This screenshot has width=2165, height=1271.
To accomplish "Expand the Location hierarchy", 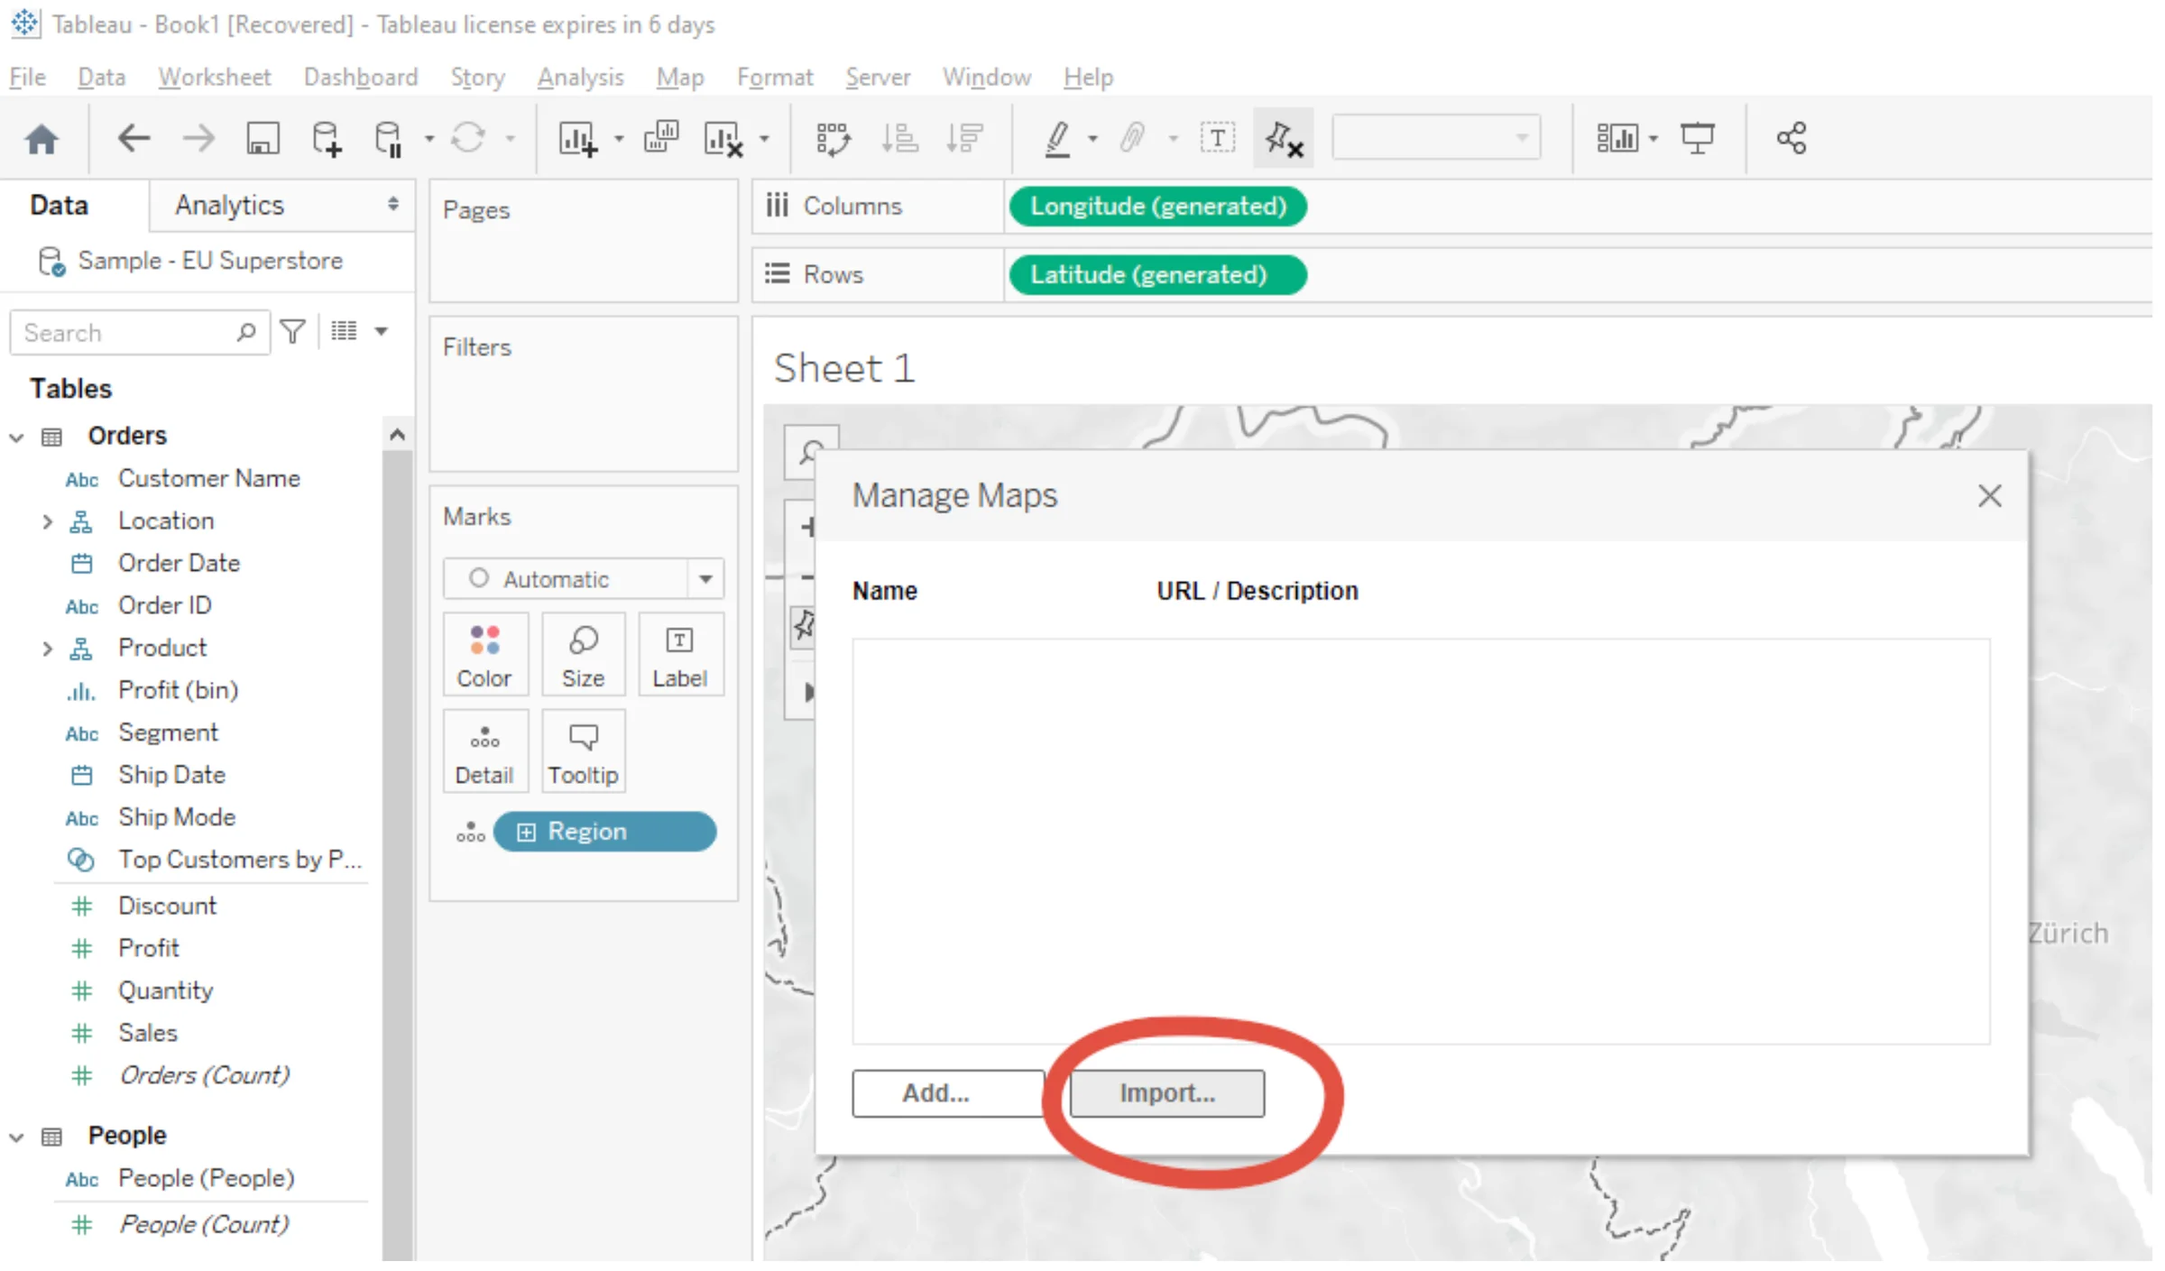I will click(x=48, y=521).
